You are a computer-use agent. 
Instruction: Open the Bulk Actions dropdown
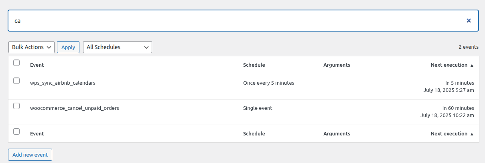[31, 47]
